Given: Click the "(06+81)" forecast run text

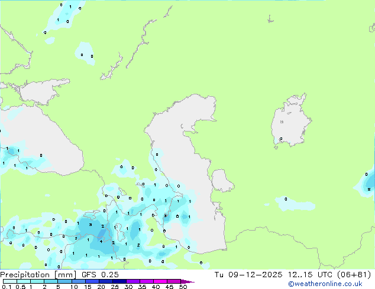Looking at the screenshot, I should click(354, 275).
